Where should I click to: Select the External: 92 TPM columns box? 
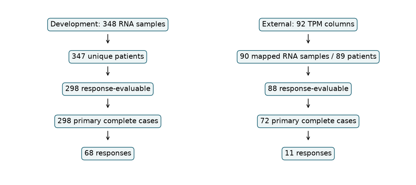point(308,25)
